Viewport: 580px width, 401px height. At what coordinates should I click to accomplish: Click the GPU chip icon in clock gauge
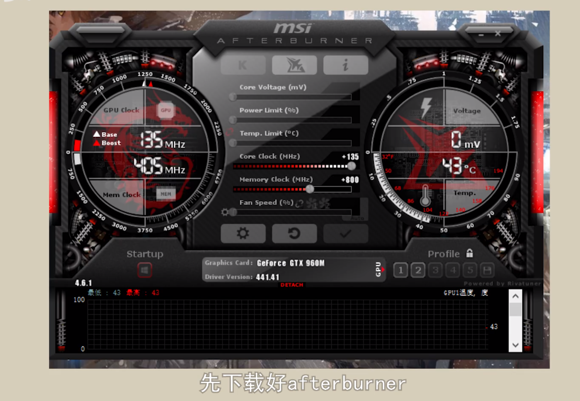[165, 110]
